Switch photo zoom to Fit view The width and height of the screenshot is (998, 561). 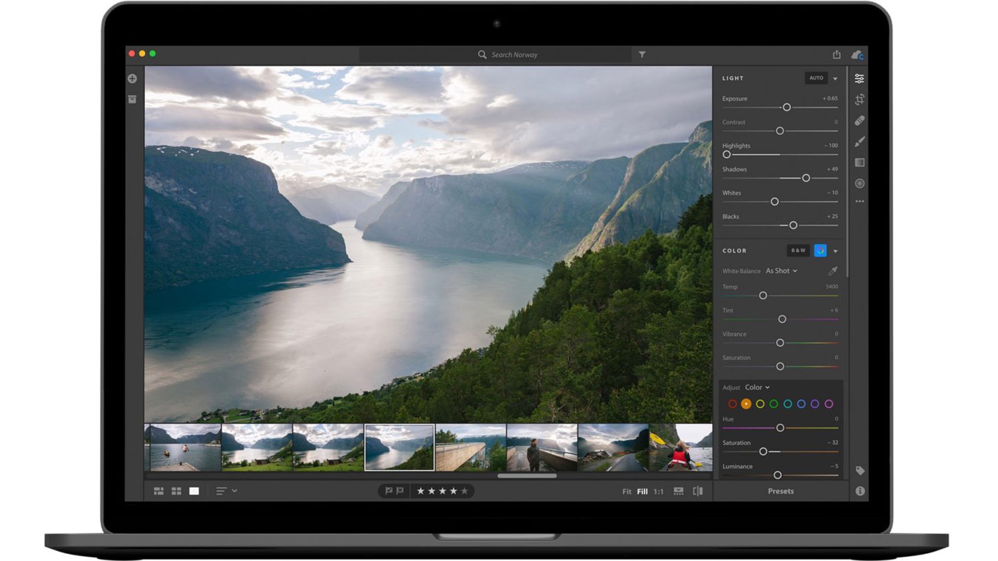pos(626,491)
